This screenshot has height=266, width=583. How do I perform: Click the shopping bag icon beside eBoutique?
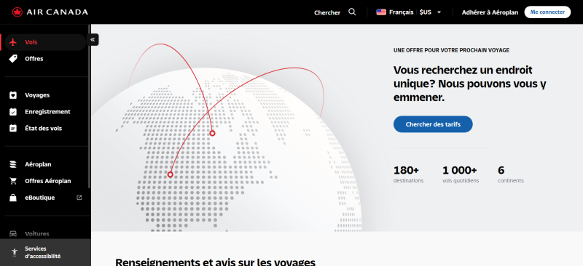13,198
